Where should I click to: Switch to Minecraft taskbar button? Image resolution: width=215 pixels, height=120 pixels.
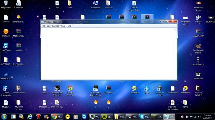(157, 117)
